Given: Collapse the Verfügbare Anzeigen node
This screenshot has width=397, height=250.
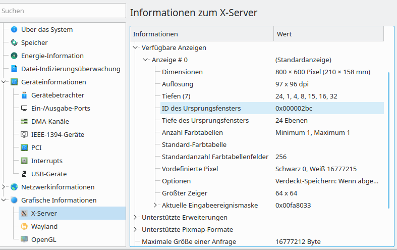Looking at the screenshot, I should click(x=135, y=47).
